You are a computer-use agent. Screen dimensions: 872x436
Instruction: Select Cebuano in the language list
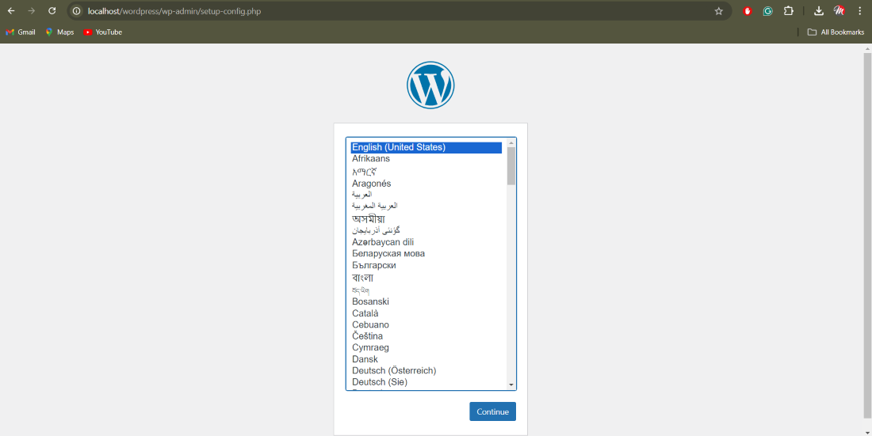point(426,324)
